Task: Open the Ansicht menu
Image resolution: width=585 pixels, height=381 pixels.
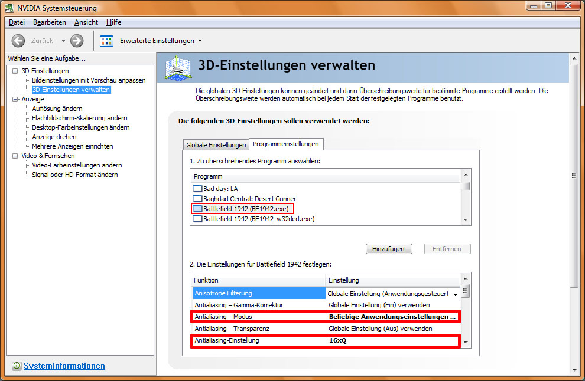Action: [x=86, y=22]
